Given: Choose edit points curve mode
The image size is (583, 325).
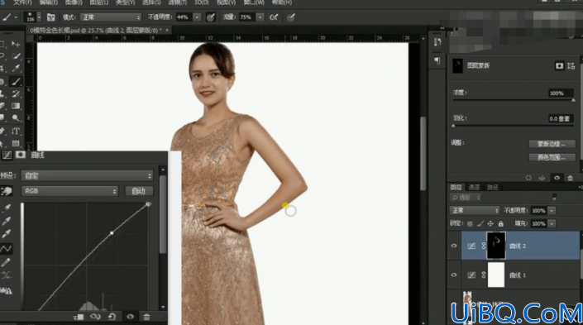Looking at the screenshot, I should click(x=6, y=248).
